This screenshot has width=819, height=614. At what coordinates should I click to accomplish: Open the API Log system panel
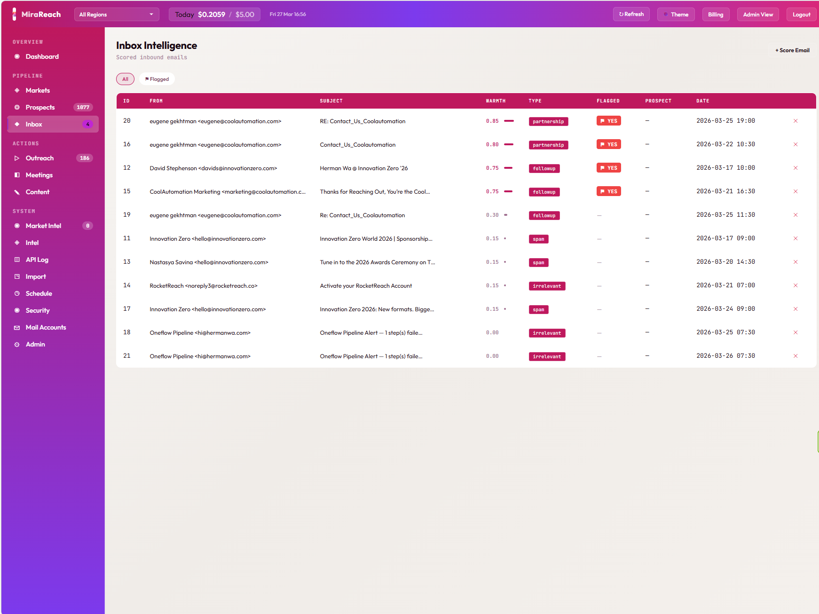(37, 260)
